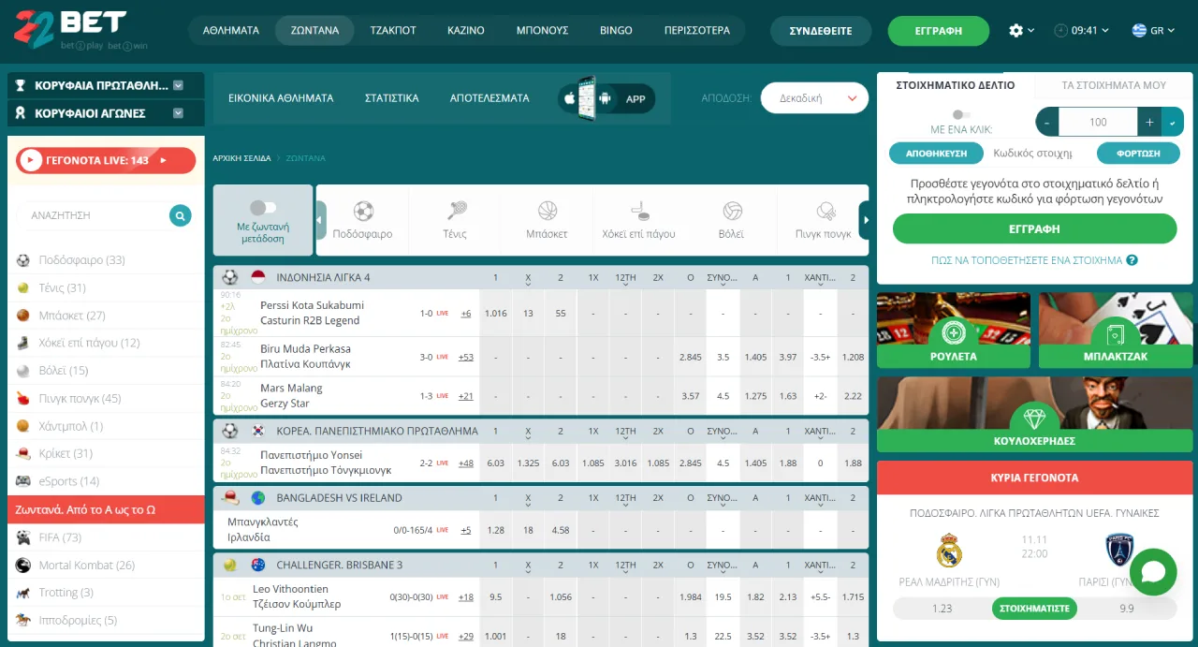This screenshot has width=1198, height=647.
Task: Click the ΑΝΑΖΗΤΗΣΗ search input field
Action: click(x=94, y=215)
